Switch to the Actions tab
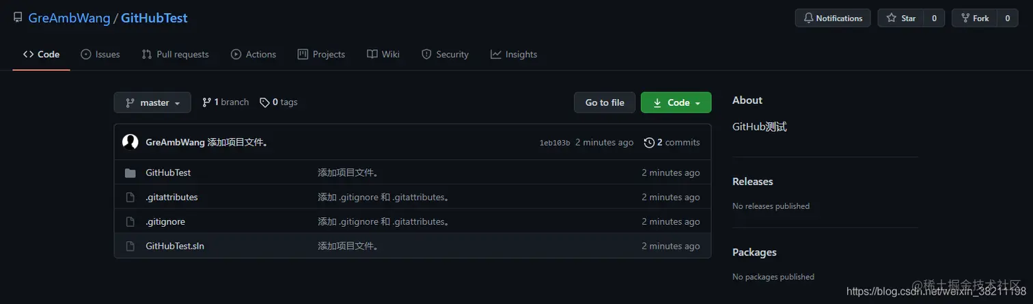This screenshot has width=1033, height=304. (253, 54)
